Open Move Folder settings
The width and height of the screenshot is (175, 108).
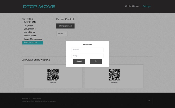pos(29,32)
